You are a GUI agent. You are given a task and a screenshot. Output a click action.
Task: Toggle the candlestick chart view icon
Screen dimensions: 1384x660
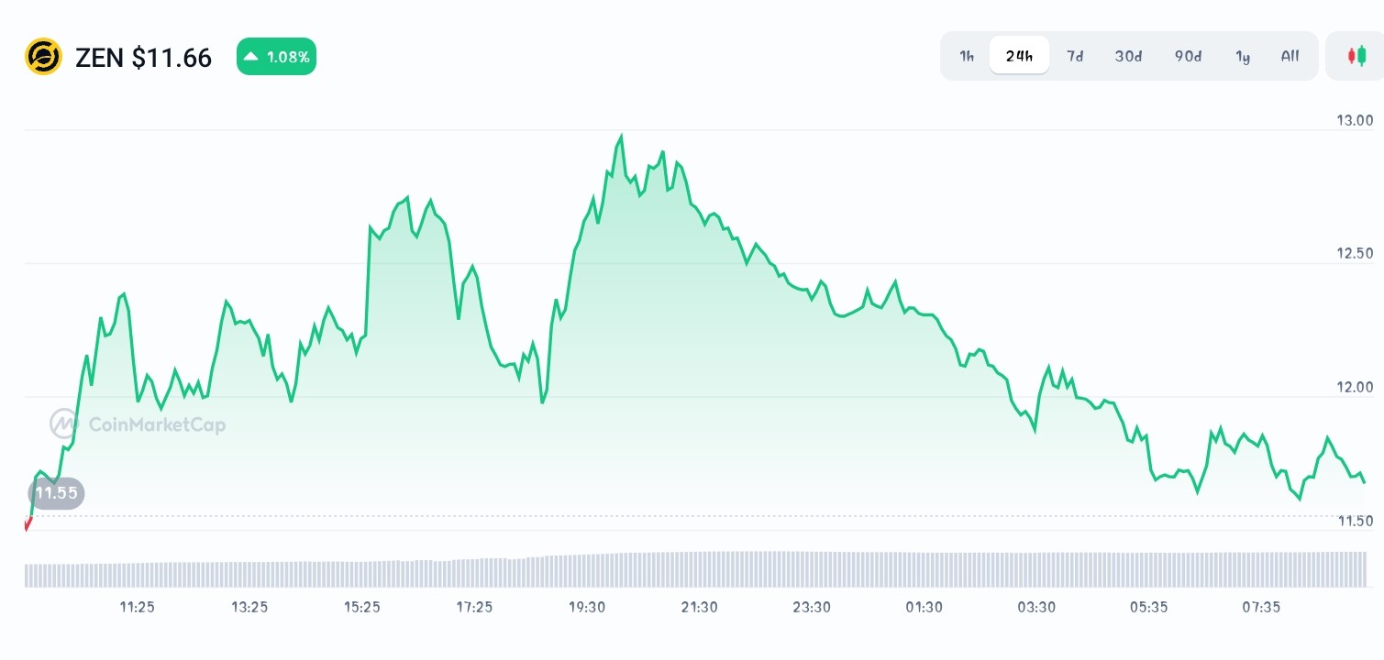click(x=1356, y=56)
